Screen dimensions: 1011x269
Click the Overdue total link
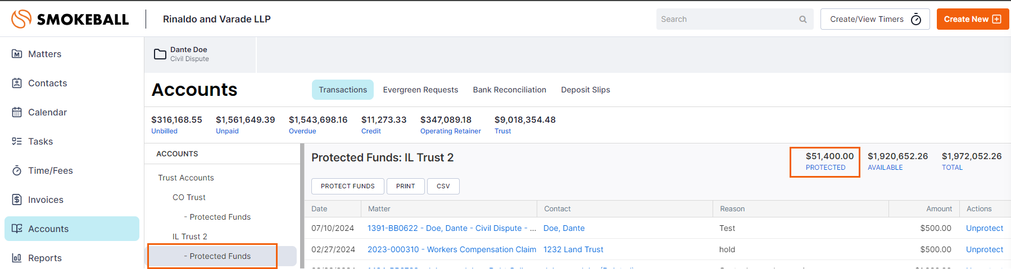click(302, 131)
